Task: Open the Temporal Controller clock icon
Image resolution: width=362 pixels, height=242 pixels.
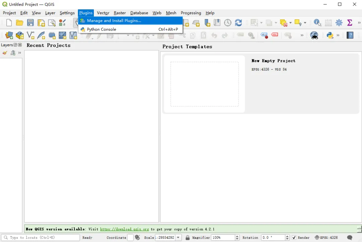Action: tap(228, 23)
